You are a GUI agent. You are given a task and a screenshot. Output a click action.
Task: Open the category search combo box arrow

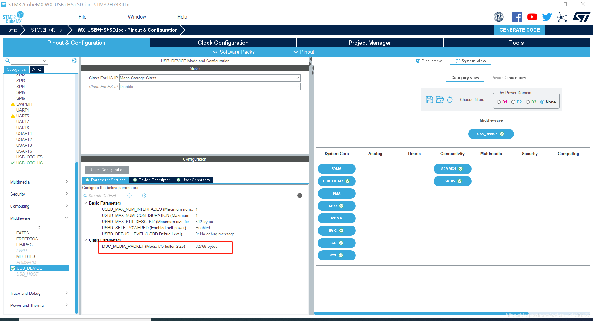(x=44, y=61)
